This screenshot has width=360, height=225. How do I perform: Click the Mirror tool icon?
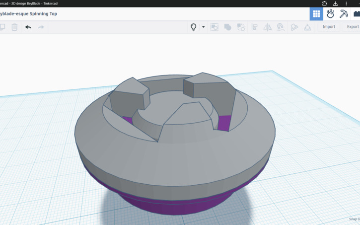pyautogui.click(x=267, y=27)
